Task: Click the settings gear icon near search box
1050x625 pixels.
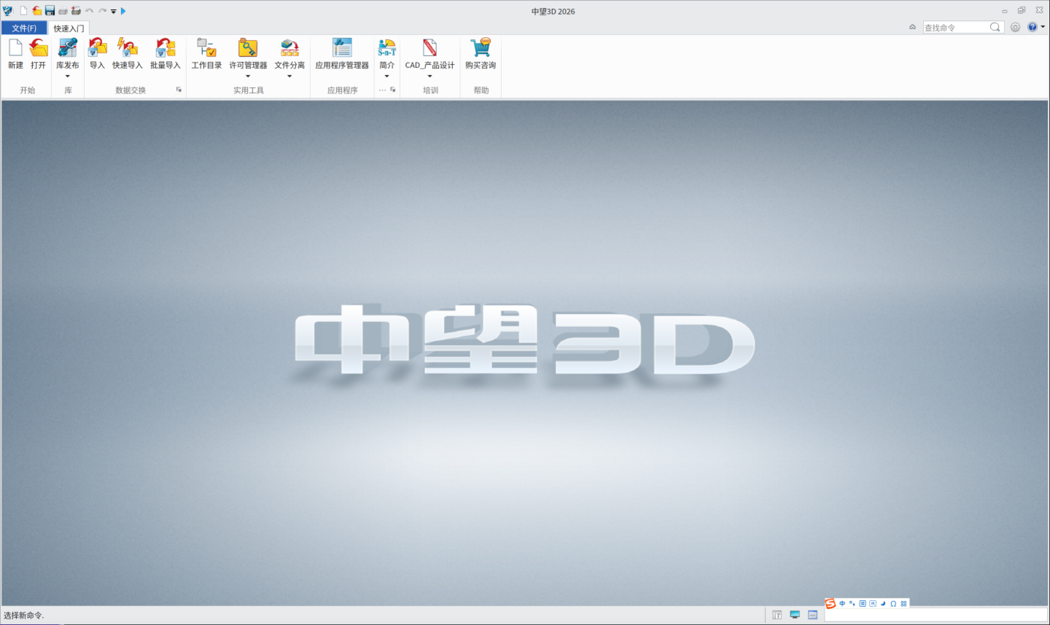Action: (x=1015, y=27)
